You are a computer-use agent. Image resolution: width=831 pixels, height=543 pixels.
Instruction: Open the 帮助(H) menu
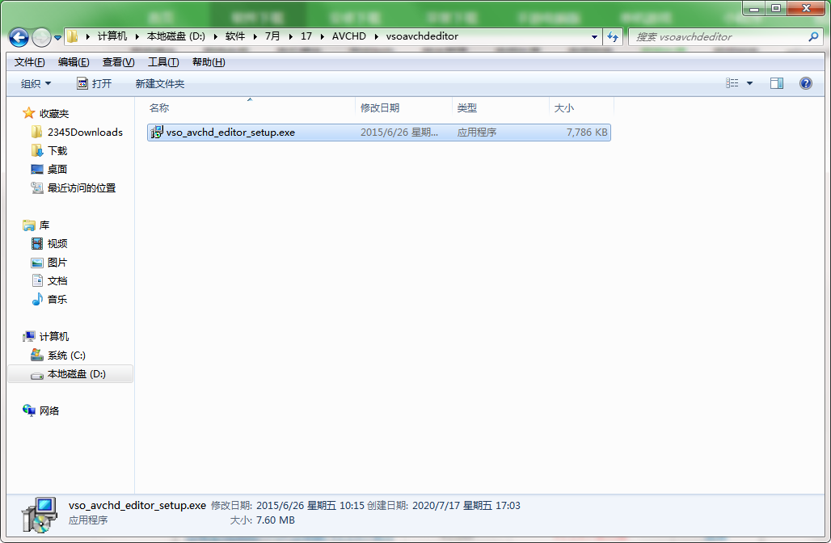pos(209,62)
